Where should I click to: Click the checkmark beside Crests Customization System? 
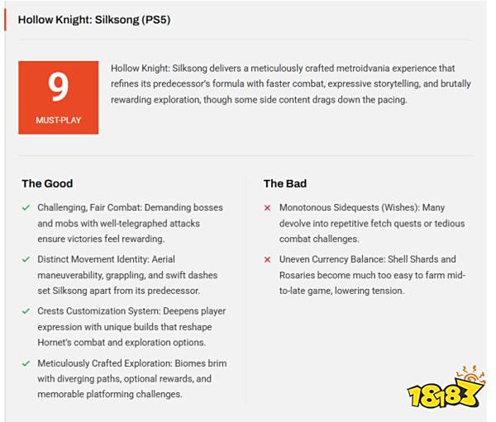[26, 311]
